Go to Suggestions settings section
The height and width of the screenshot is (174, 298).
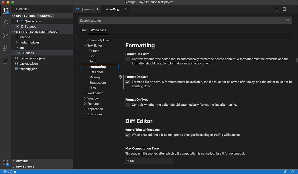coord(98,82)
